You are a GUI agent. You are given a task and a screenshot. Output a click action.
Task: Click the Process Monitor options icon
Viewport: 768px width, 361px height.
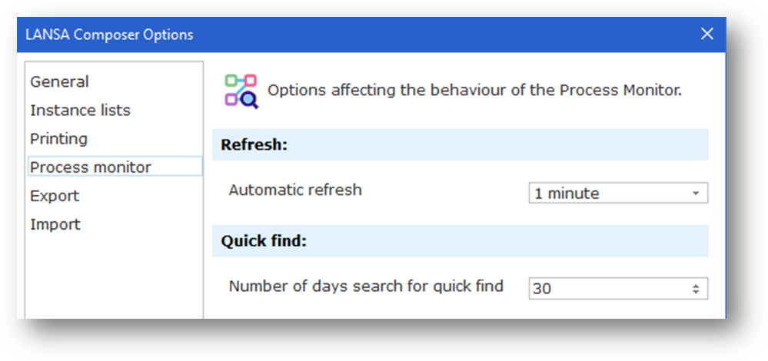click(241, 91)
